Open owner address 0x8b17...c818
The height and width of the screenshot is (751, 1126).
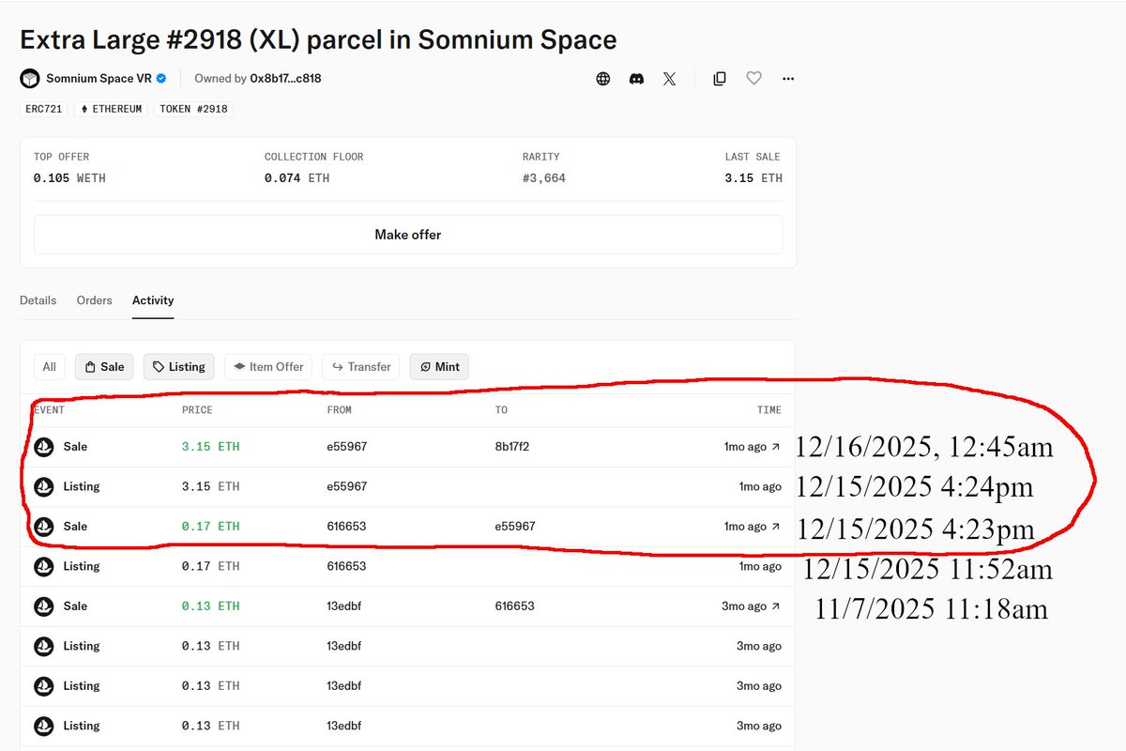pos(285,79)
